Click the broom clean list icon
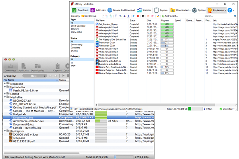239x159 pixels. [x=158, y=16]
